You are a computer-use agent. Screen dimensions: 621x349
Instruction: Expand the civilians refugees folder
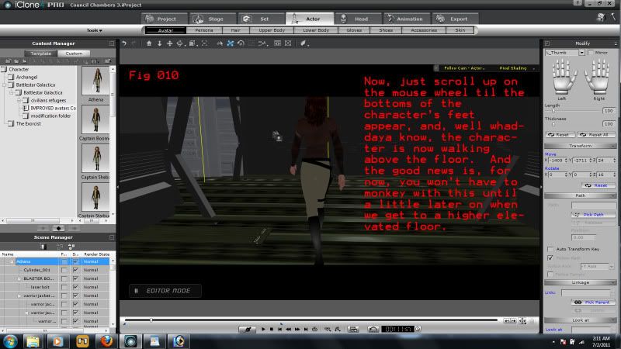[19, 101]
